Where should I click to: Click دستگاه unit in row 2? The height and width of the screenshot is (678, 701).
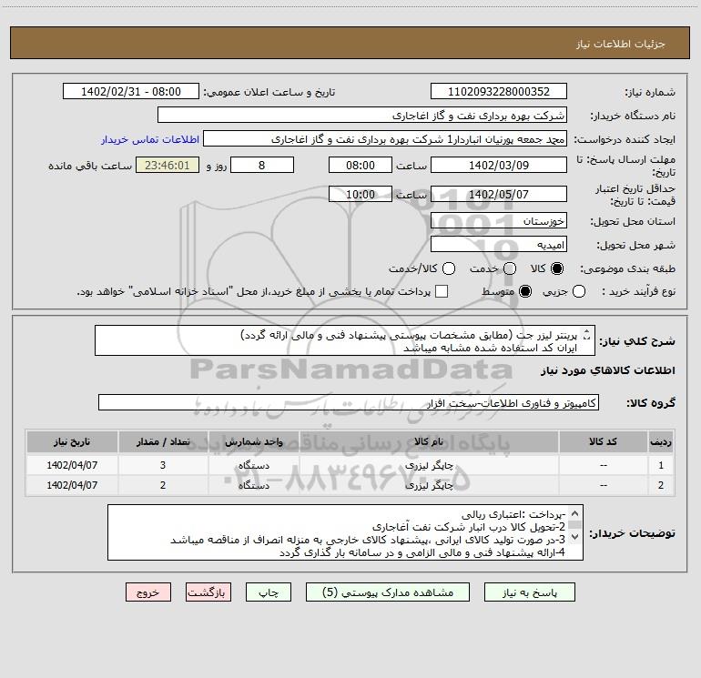click(253, 485)
